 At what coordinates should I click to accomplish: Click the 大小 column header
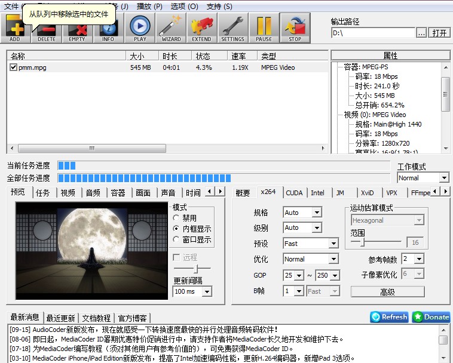tap(142, 56)
